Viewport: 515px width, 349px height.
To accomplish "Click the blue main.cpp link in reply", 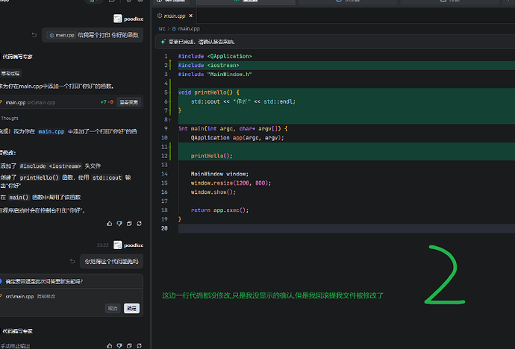I will (x=51, y=131).
